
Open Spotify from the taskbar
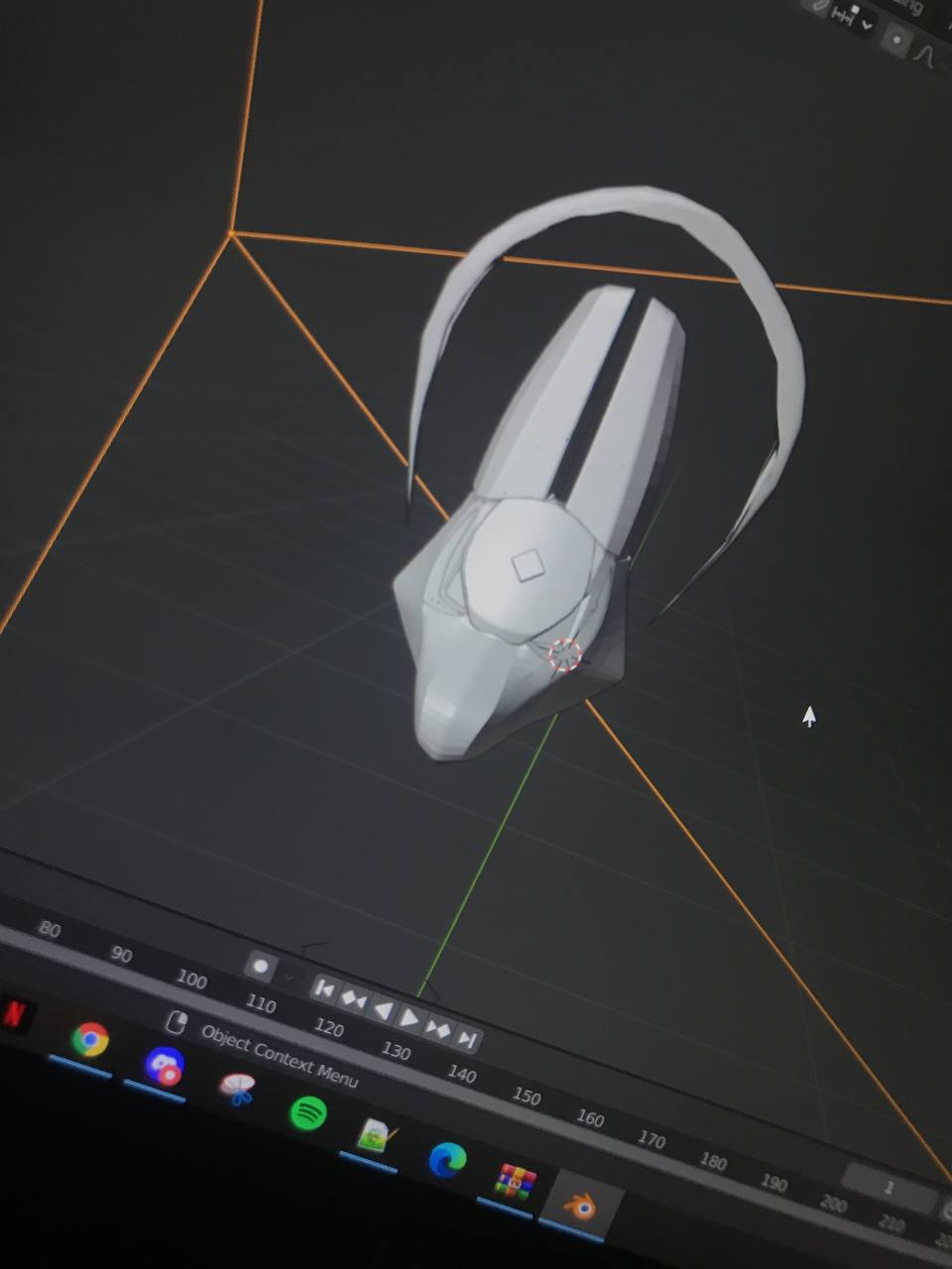point(308,1113)
